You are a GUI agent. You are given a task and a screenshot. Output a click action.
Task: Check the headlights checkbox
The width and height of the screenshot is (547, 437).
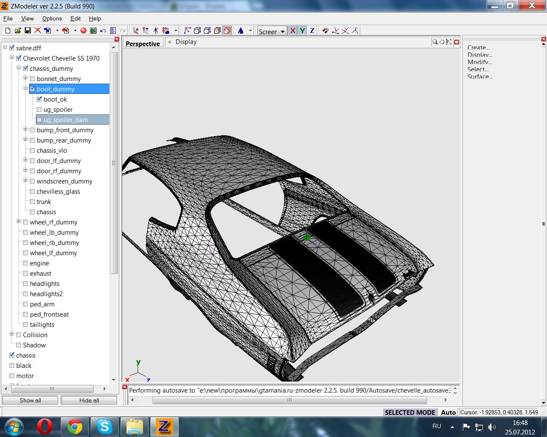click(x=26, y=283)
